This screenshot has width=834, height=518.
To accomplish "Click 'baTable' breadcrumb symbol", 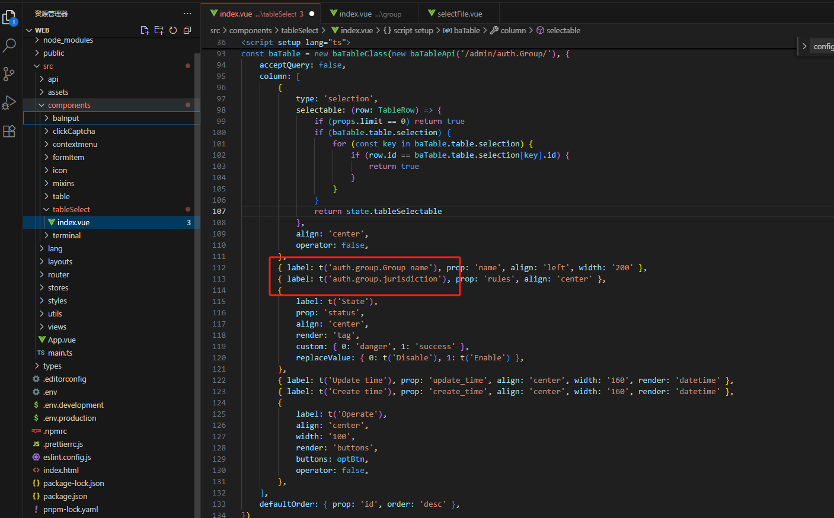I will click(x=462, y=31).
